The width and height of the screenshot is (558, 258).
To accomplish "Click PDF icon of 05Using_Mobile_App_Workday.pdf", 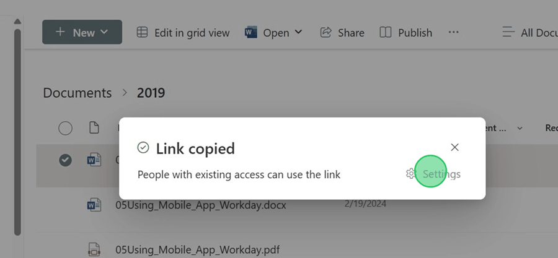I will point(94,249).
